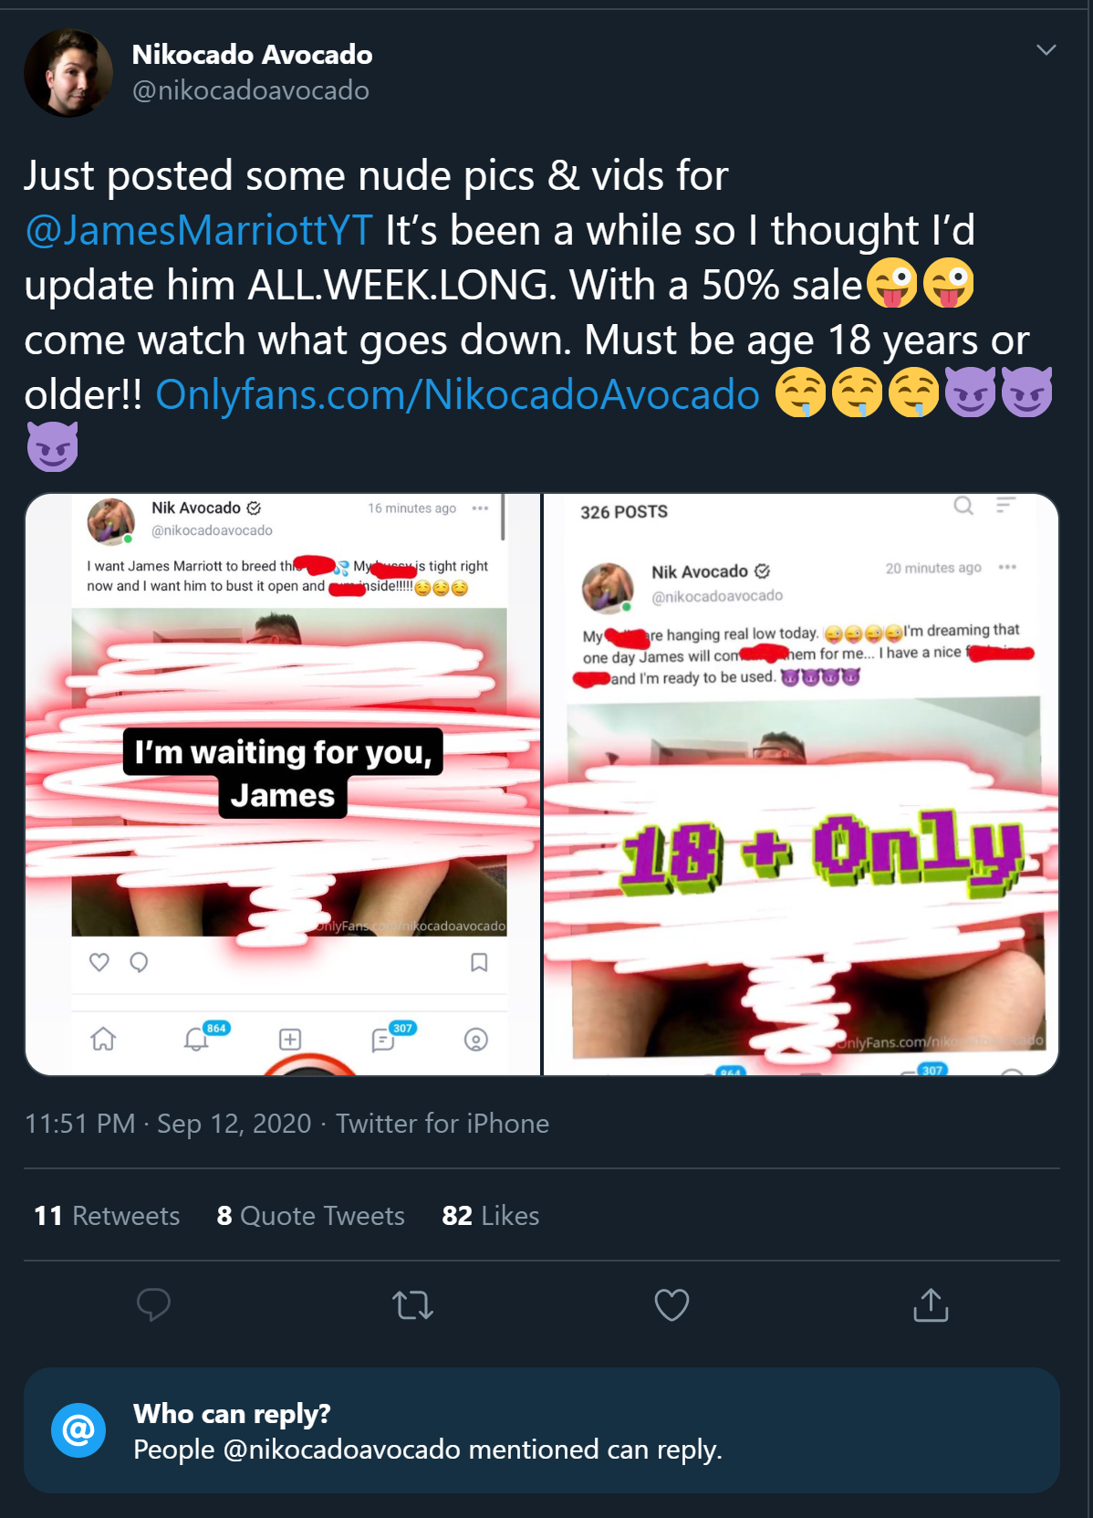Open the @JamesMarriottYT mention link

point(199,230)
